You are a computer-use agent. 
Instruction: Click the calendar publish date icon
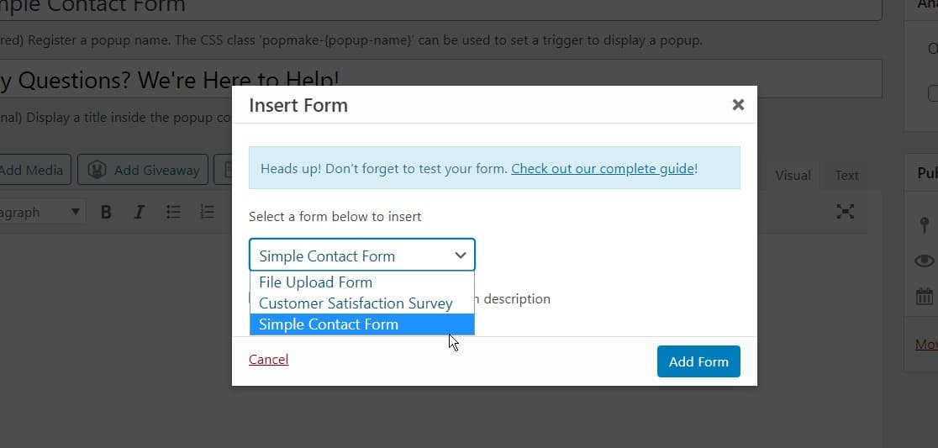click(x=925, y=296)
